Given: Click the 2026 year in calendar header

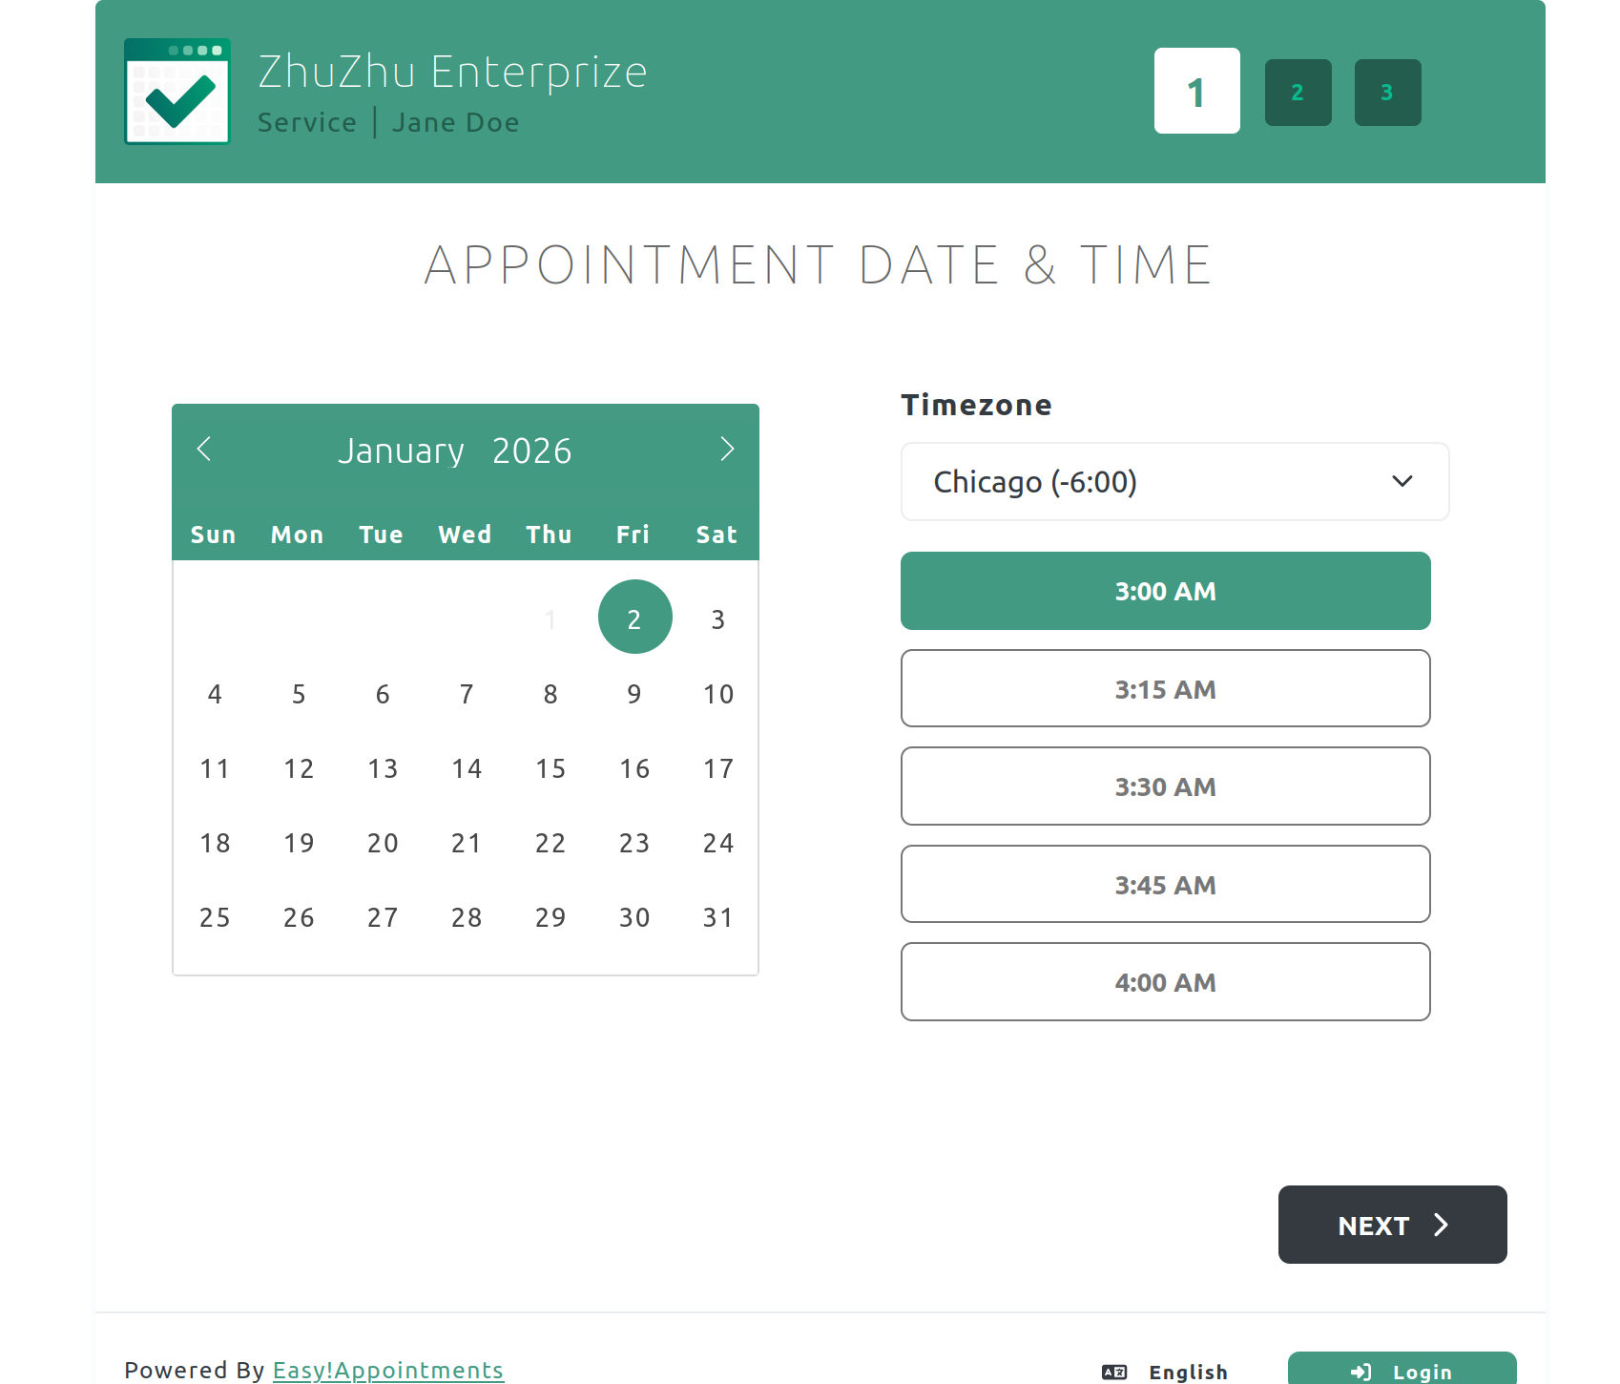Looking at the screenshot, I should (x=531, y=451).
